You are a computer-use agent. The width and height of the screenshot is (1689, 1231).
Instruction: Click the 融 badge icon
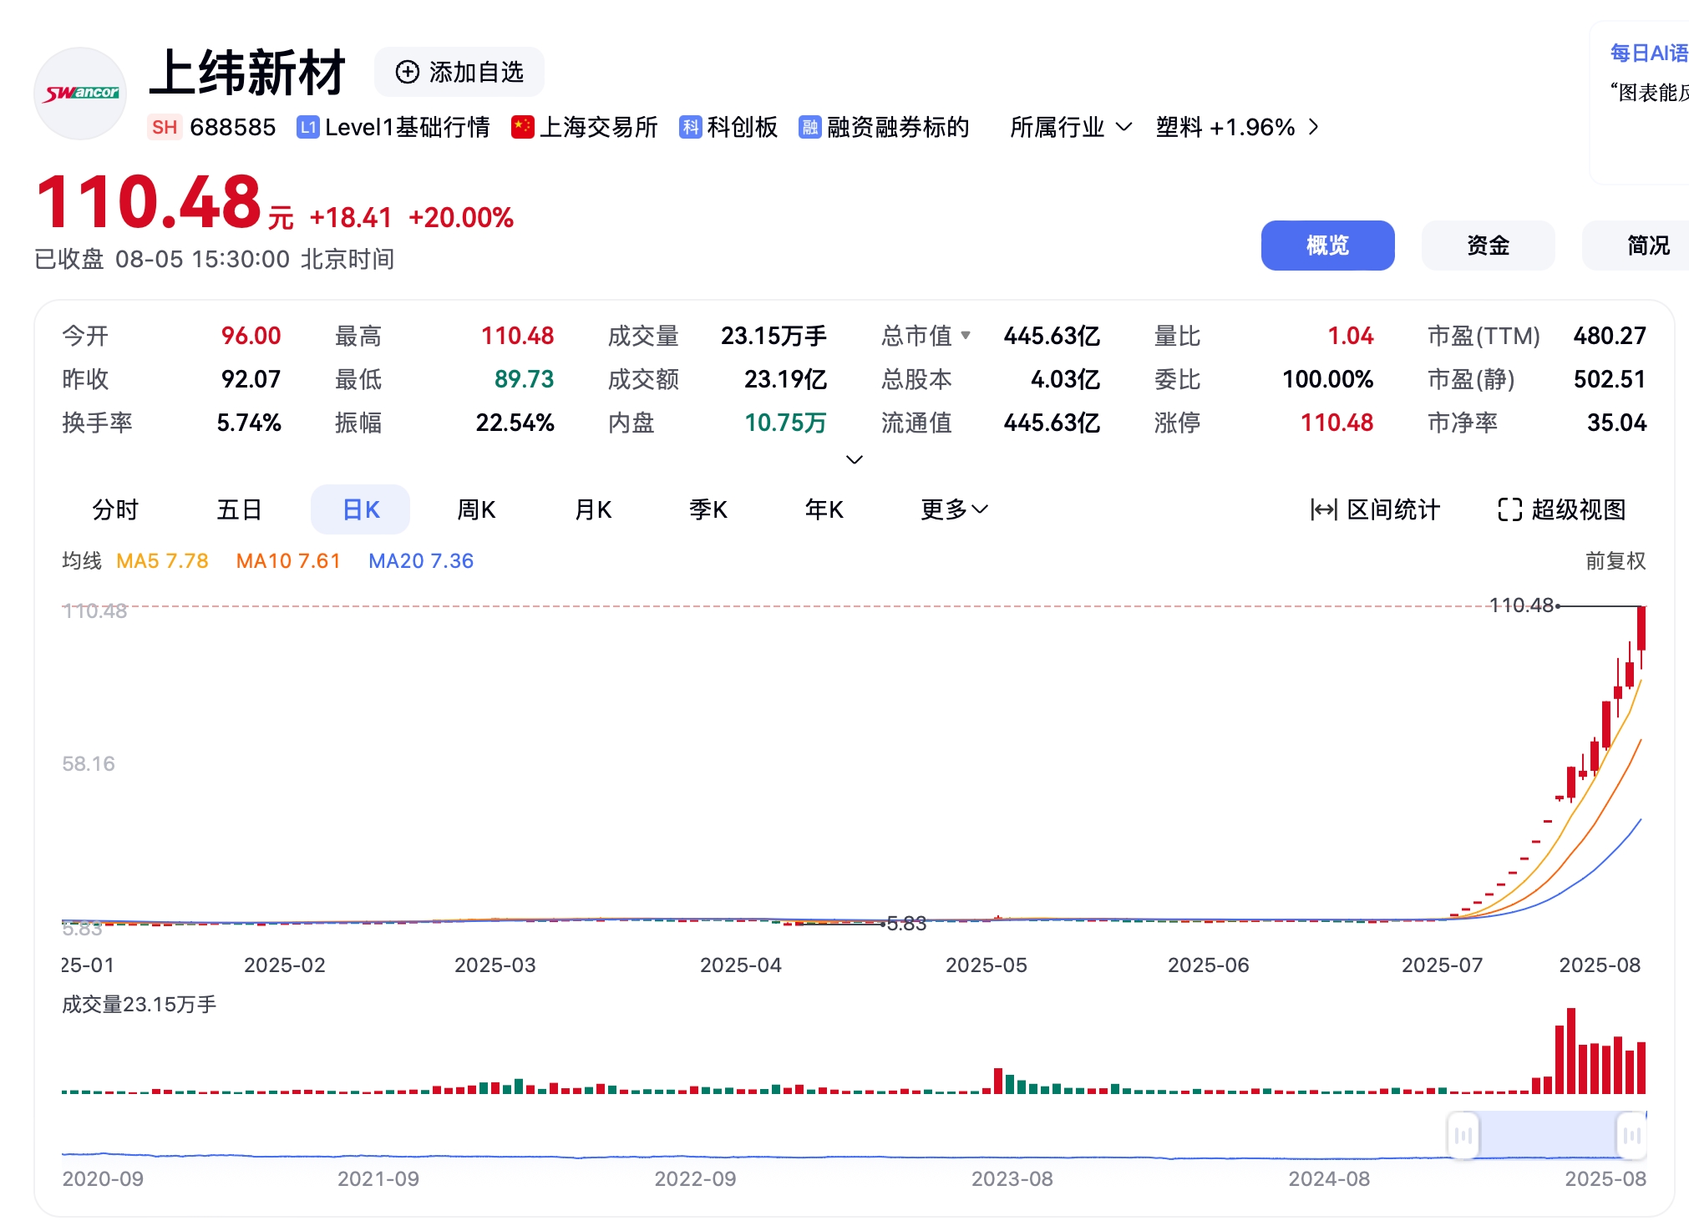(809, 127)
